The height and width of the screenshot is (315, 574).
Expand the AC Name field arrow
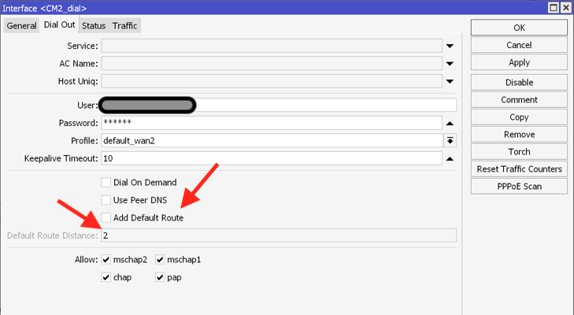point(450,64)
